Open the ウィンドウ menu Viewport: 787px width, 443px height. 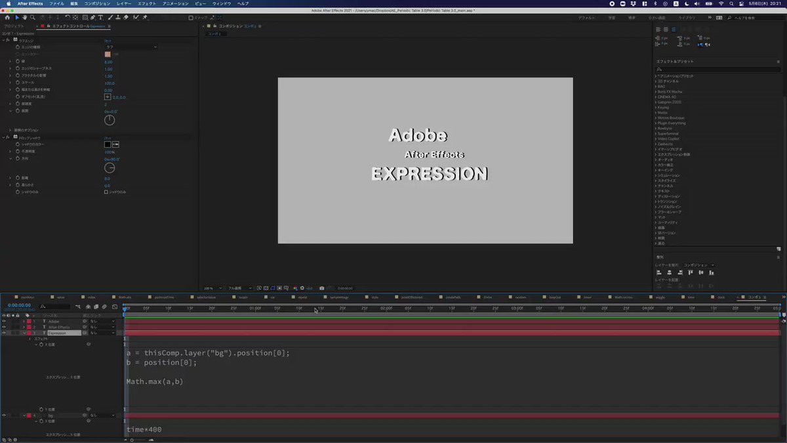pos(222,3)
